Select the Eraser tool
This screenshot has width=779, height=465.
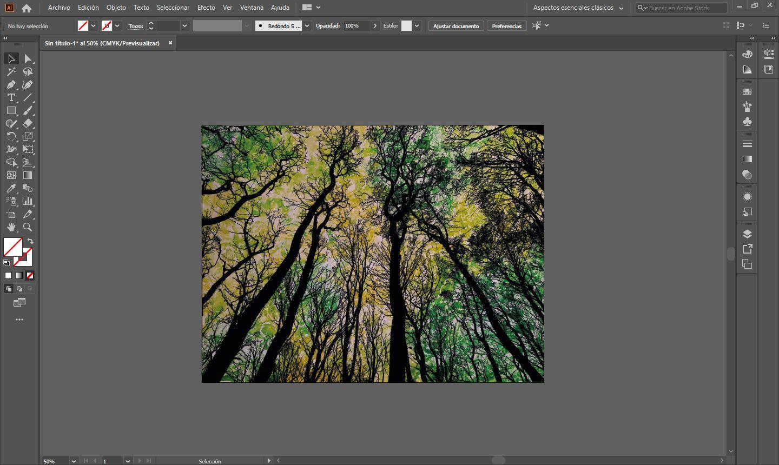[x=28, y=124]
